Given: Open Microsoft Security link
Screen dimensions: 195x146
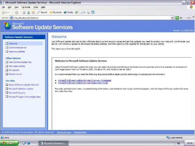Looking at the screenshot, I should click(x=17, y=93).
